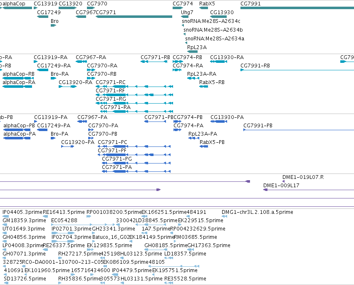This screenshot has width=354, height=285.
Task: Select the CG17249 gene label
Action: tap(49, 12)
